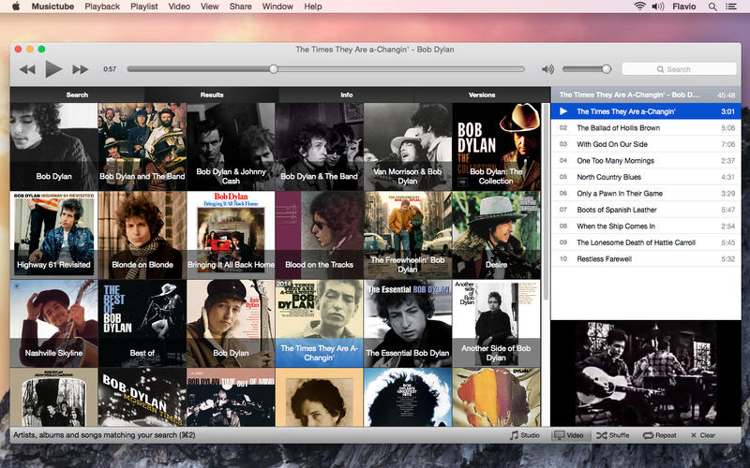The width and height of the screenshot is (750, 468).
Task: Open the Wi-Fi status icon in the menu bar
Action: tap(640, 7)
